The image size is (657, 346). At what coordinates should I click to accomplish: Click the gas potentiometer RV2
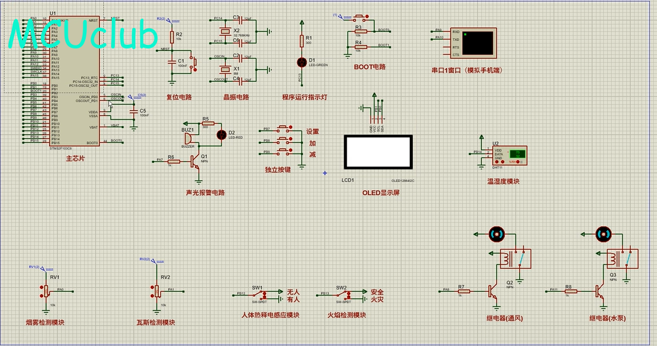[x=156, y=291]
